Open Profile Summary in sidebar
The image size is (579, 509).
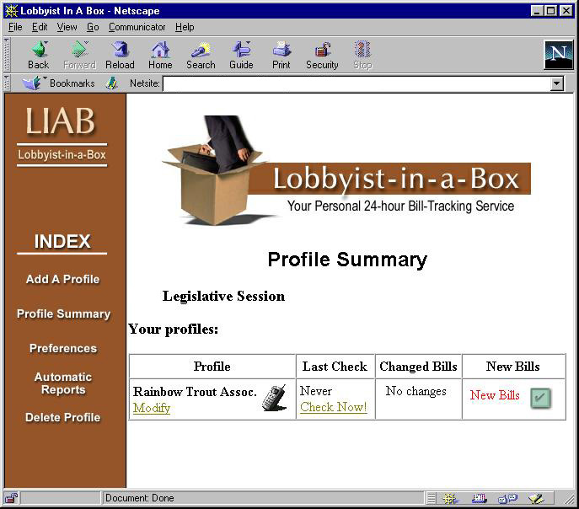coord(63,313)
